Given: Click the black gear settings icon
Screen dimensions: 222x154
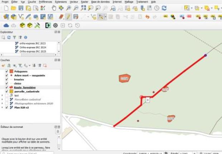Looking at the screenshot, I should click(56, 25).
